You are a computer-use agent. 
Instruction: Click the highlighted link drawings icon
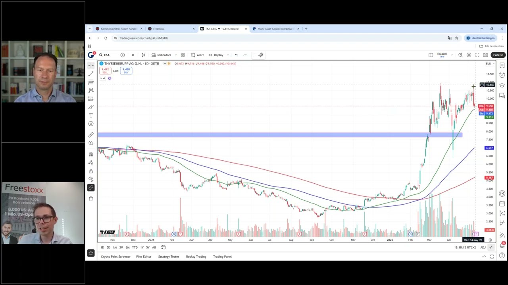[x=91, y=188]
